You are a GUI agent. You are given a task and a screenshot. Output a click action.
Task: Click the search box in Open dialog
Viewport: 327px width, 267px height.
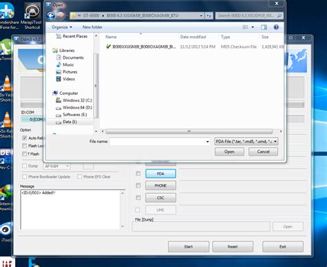(249, 16)
